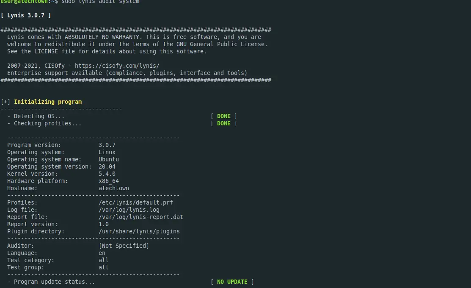Image resolution: width=471 pixels, height=288 pixels.
Task: Click the 'Profiles:' label
Action: [22, 202]
